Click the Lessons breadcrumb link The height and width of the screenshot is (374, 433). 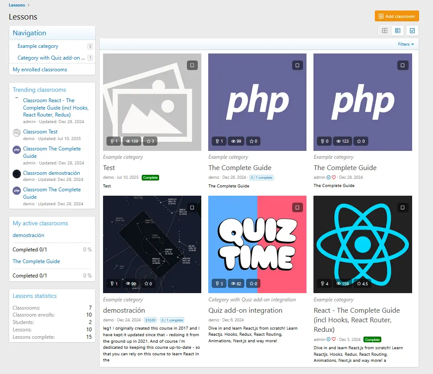(x=17, y=5)
